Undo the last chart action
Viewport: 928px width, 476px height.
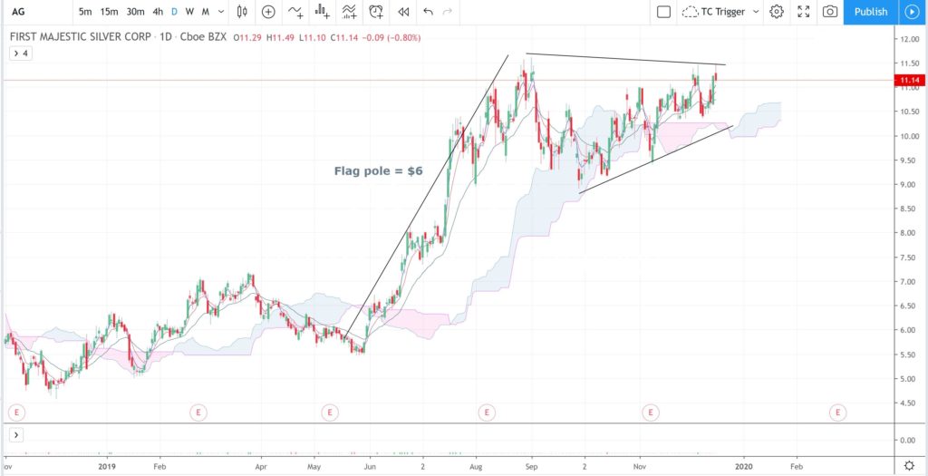[x=429, y=11]
